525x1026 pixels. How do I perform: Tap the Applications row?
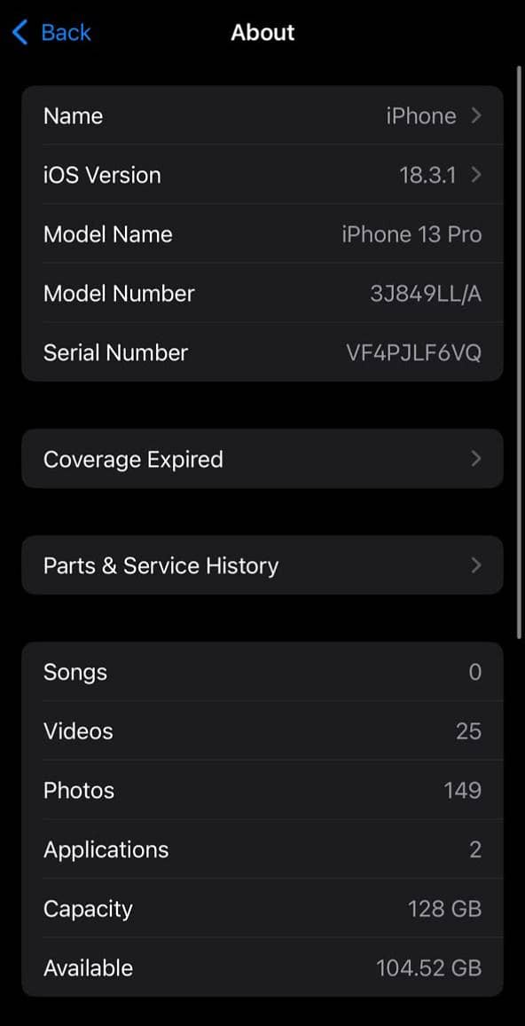pos(262,849)
